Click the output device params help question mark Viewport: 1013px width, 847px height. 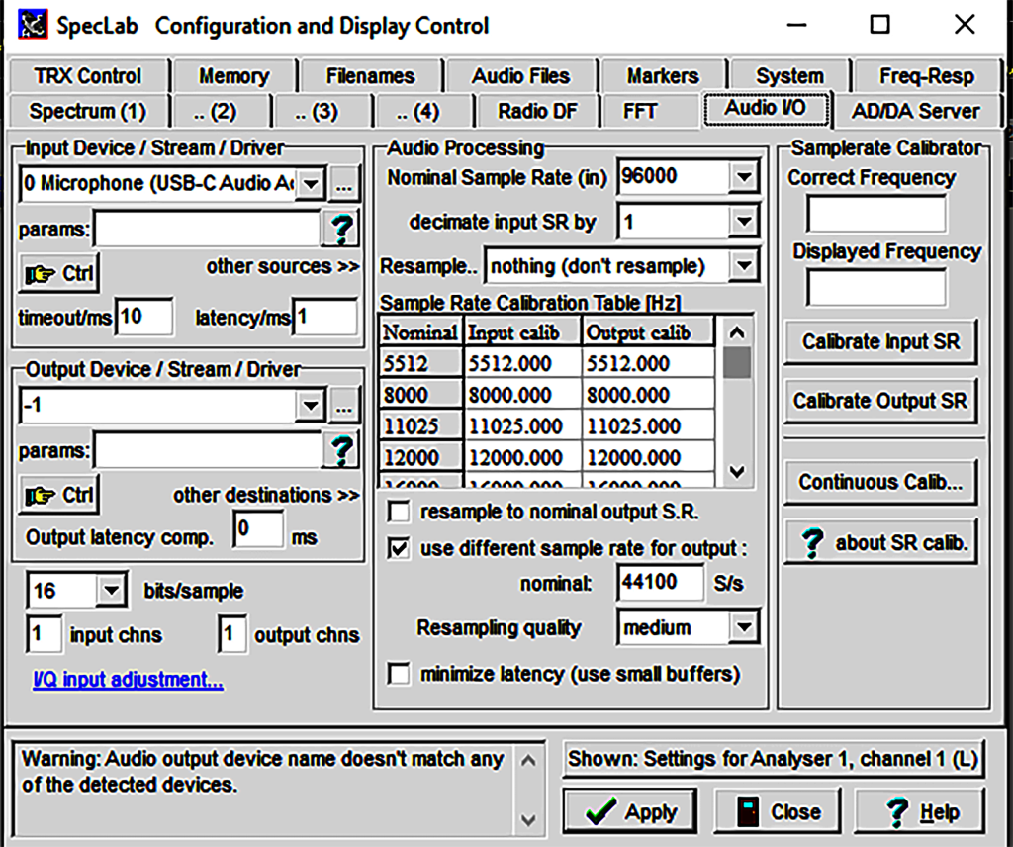click(340, 451)
